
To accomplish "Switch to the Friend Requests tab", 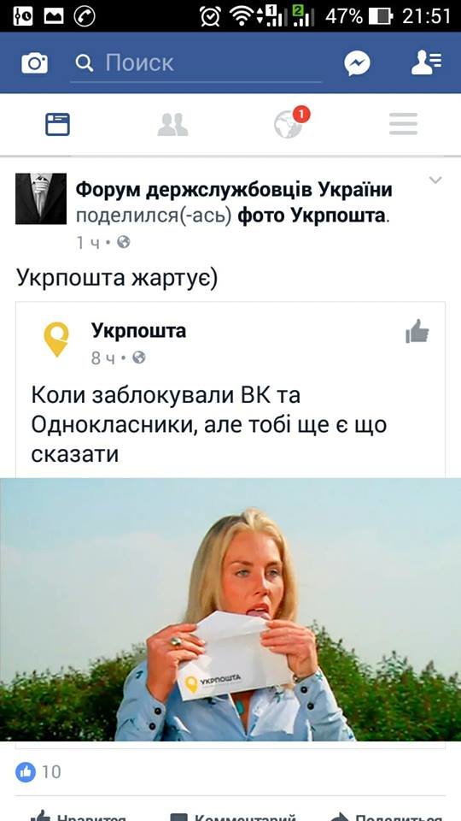I will [172, 125].
